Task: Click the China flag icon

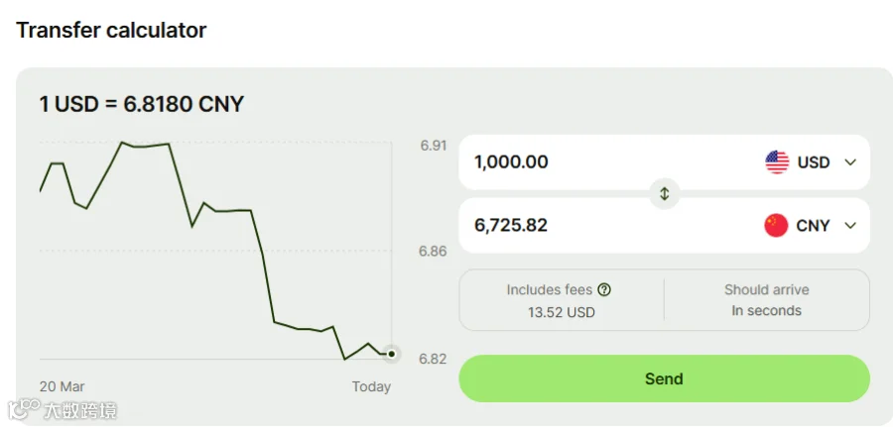Action: tap(776, 226)
